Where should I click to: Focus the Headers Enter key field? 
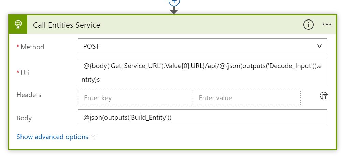click(x=135, y=98)
